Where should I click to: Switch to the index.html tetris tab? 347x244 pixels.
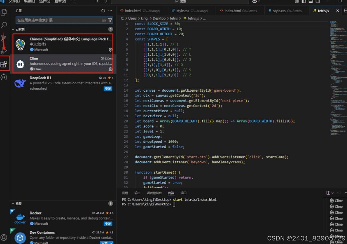coord(240,11)
